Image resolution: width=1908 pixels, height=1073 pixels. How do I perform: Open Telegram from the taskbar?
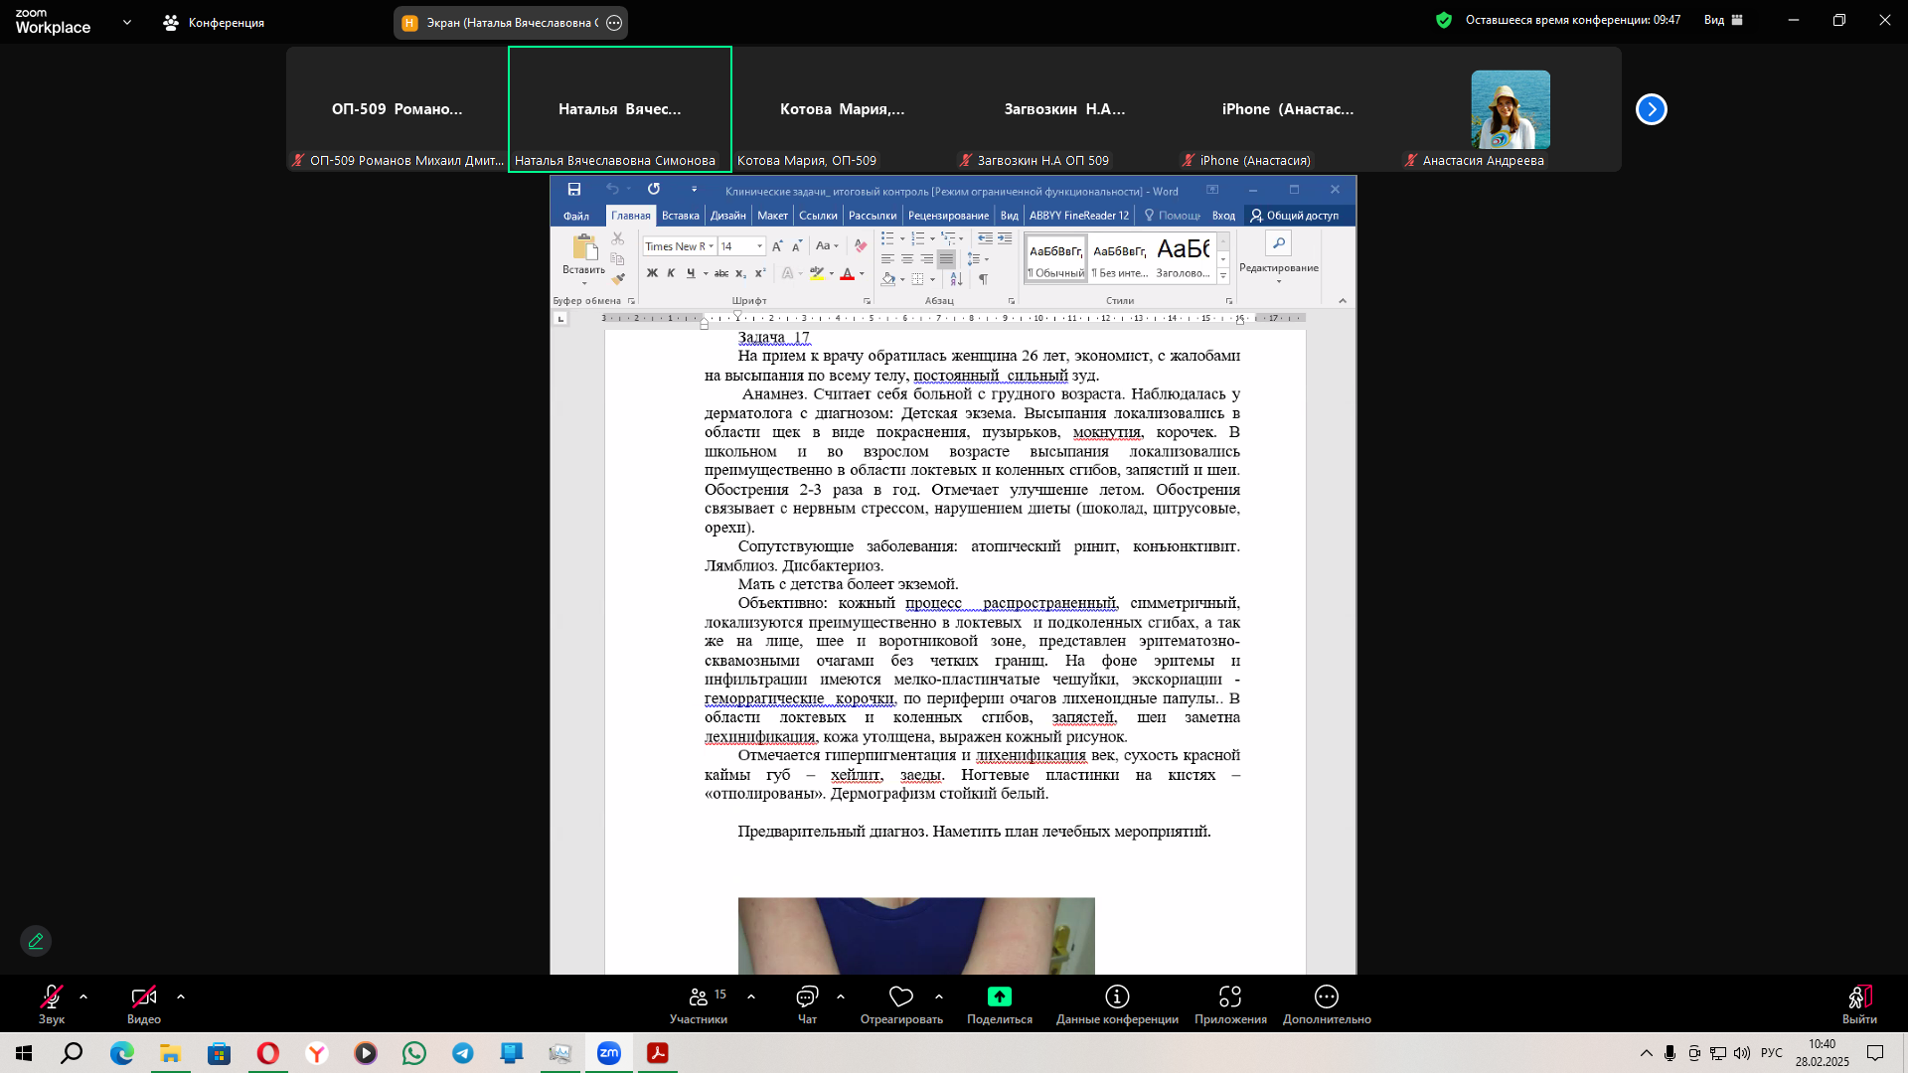463,1053
